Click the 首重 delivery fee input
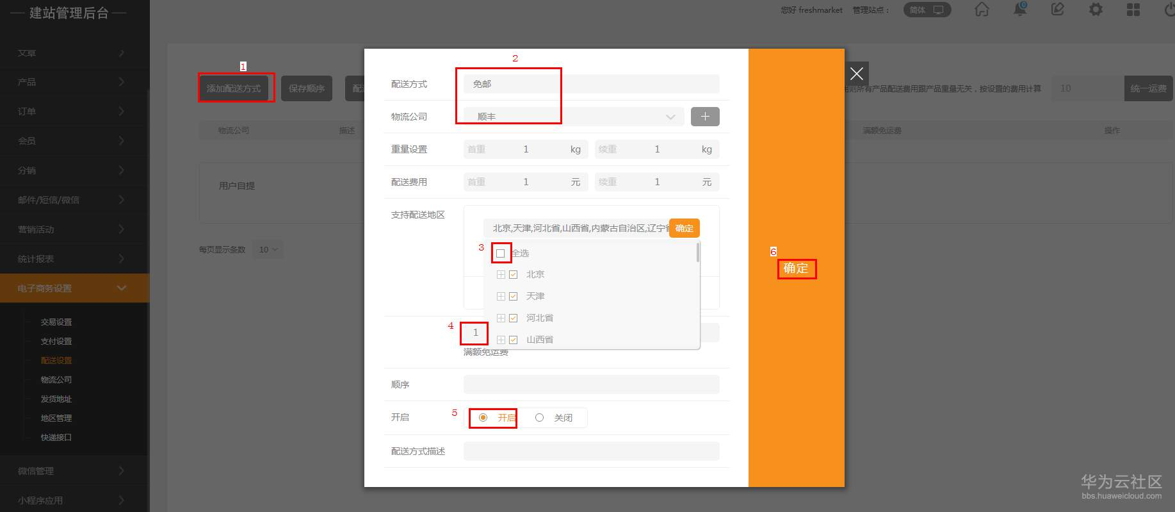Screen dimensions: 1175x512 coord(526,182)
